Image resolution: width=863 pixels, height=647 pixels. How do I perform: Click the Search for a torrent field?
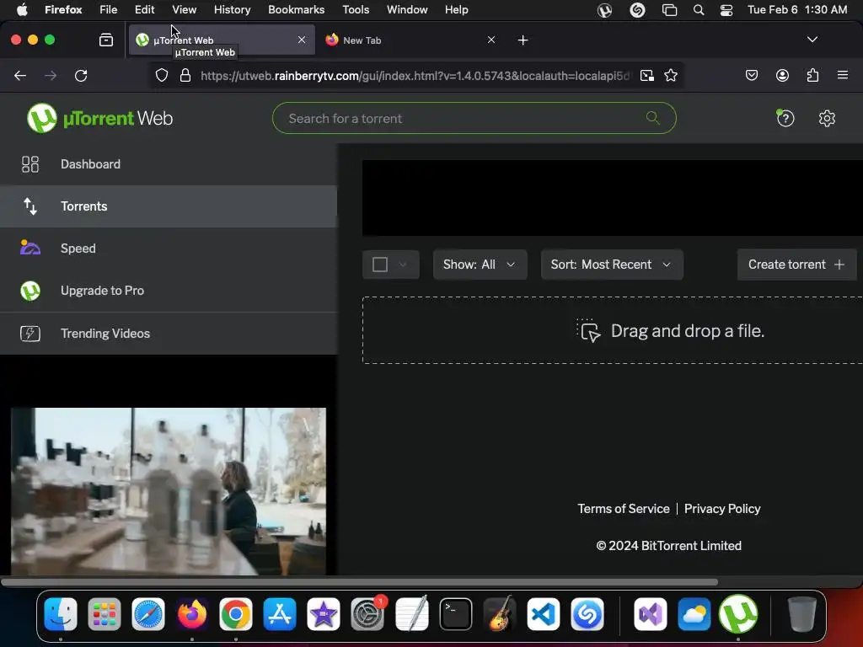474,118
